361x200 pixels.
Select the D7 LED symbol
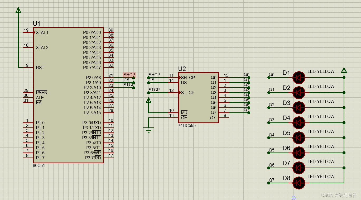click(299, 168)
